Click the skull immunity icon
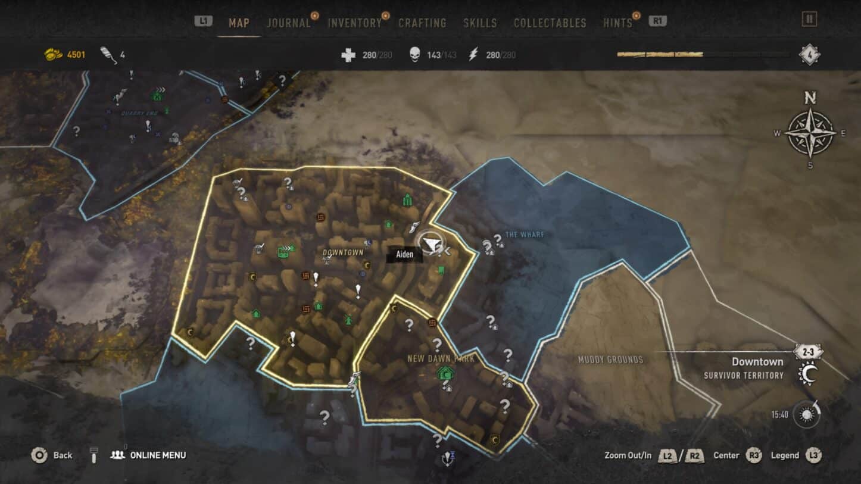Image resolution: width=861 pixels, height=484 pixels. coord(414,55)
